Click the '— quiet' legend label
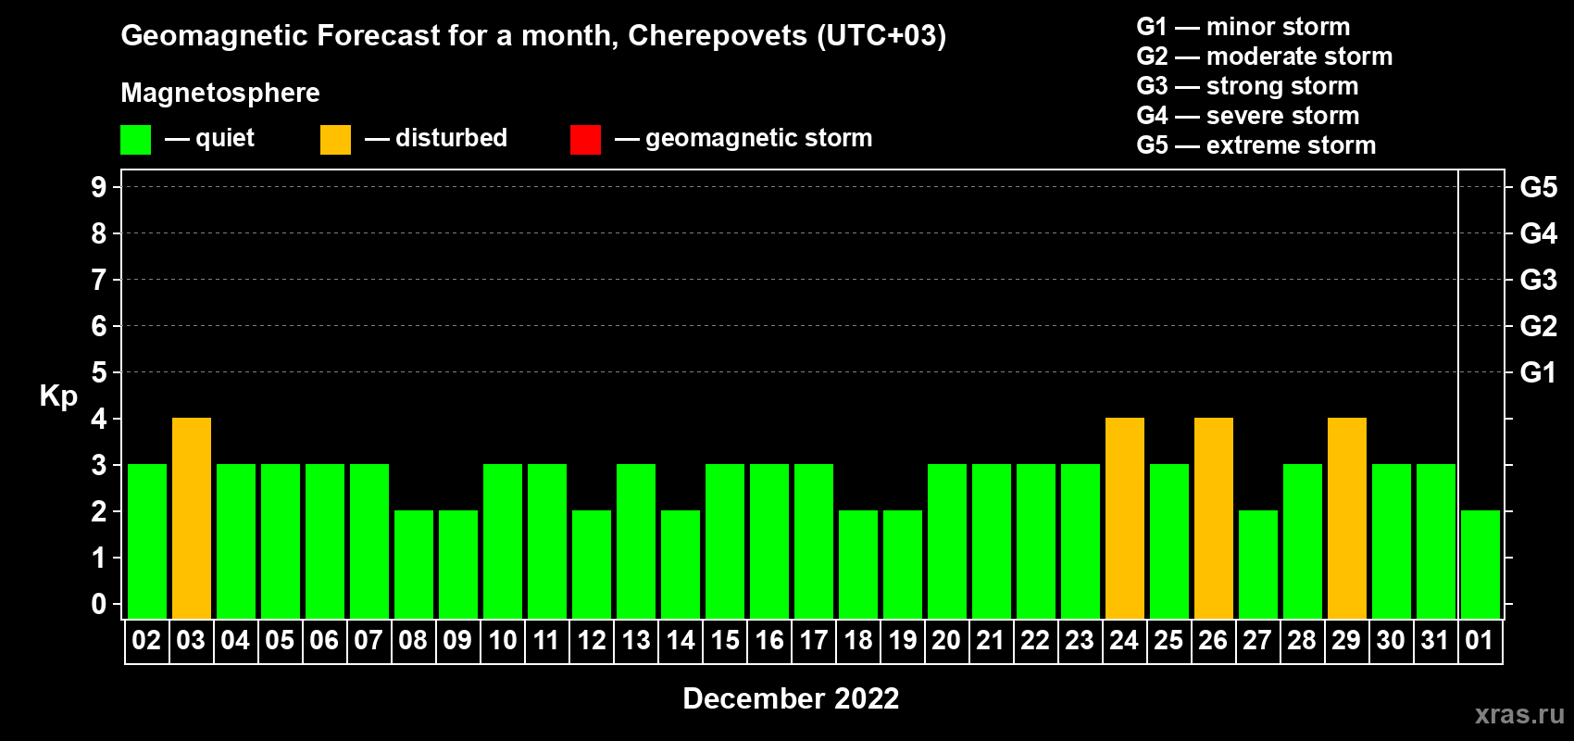 [x=209, y=138]
